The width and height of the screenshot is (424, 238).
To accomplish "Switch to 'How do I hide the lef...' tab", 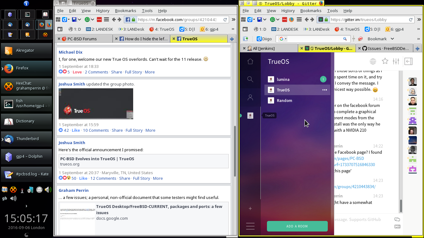I will (x=141, y=39).
